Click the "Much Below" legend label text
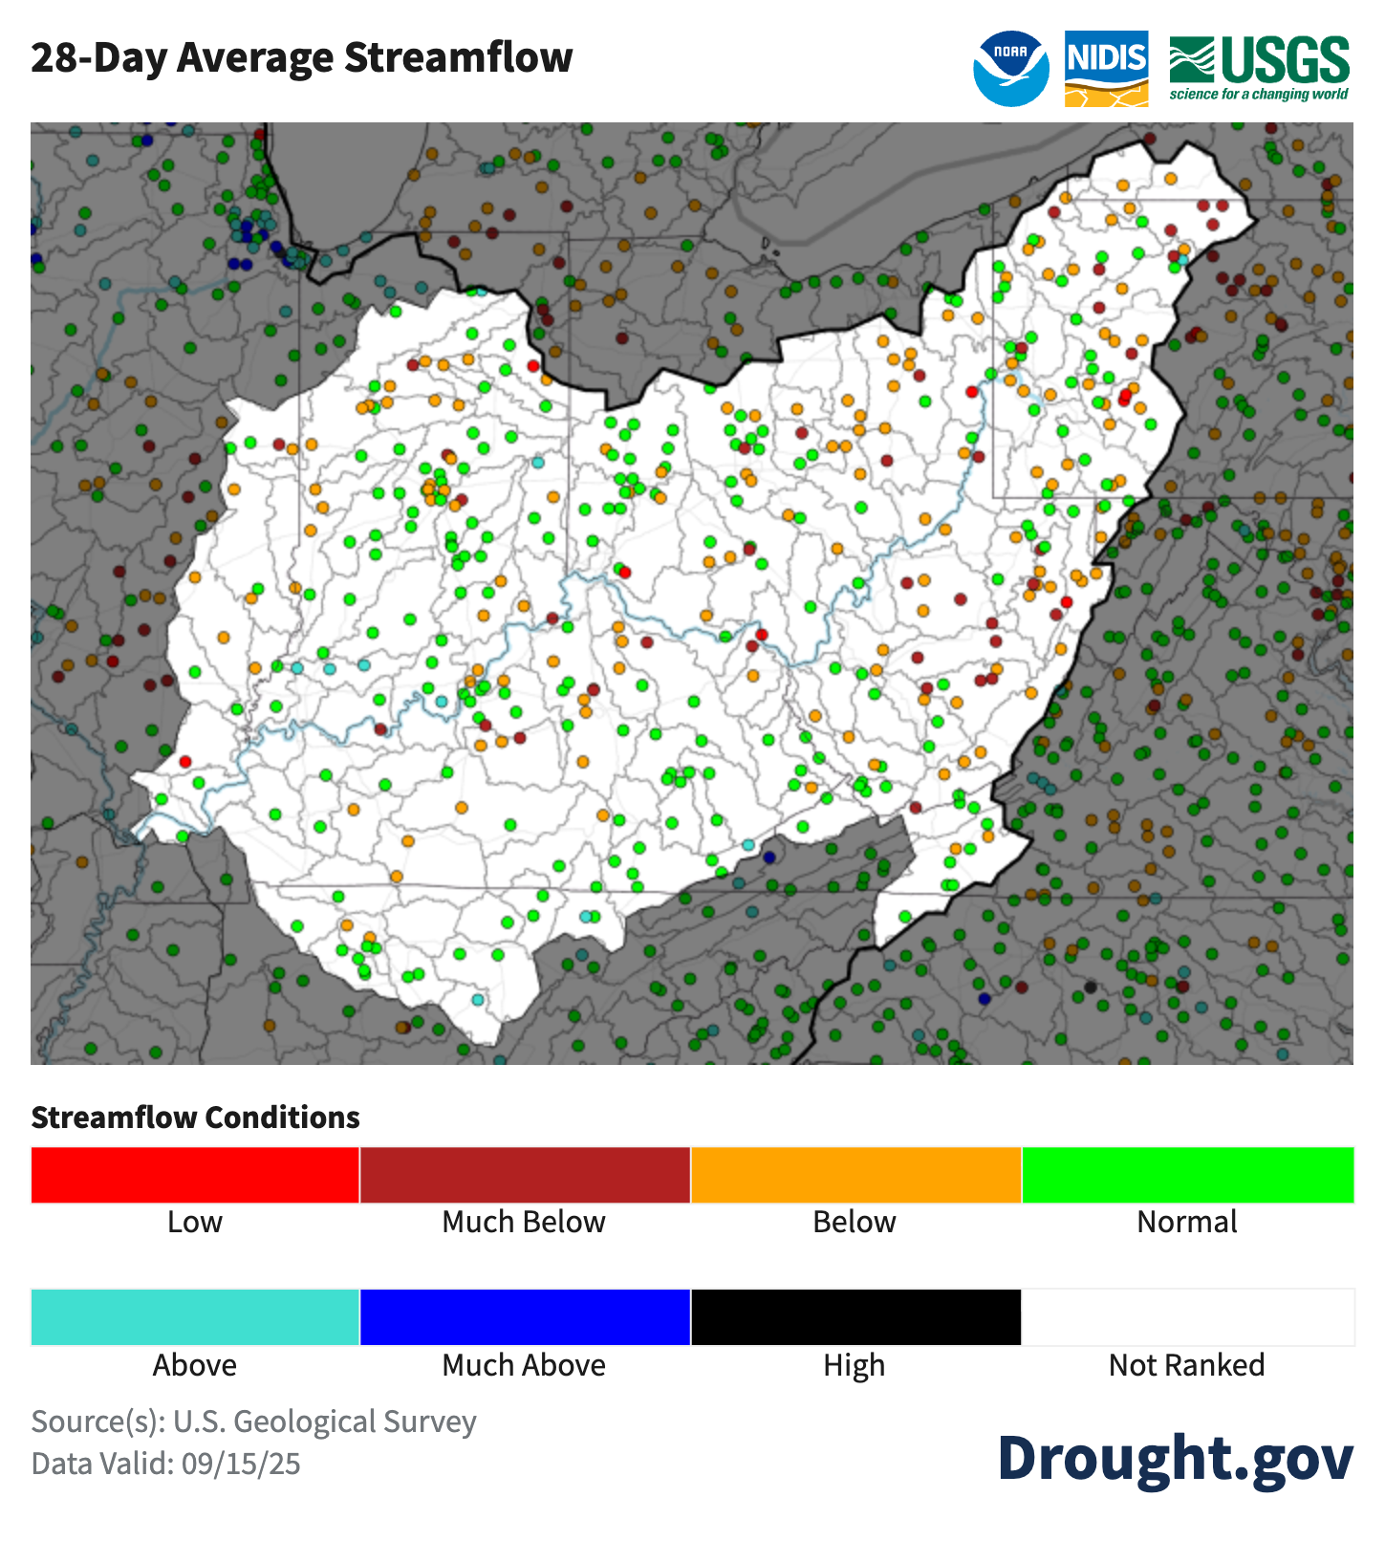Image resolution: width=1385 pixels, height=1541 pixels. click(x=524, y=1222)
